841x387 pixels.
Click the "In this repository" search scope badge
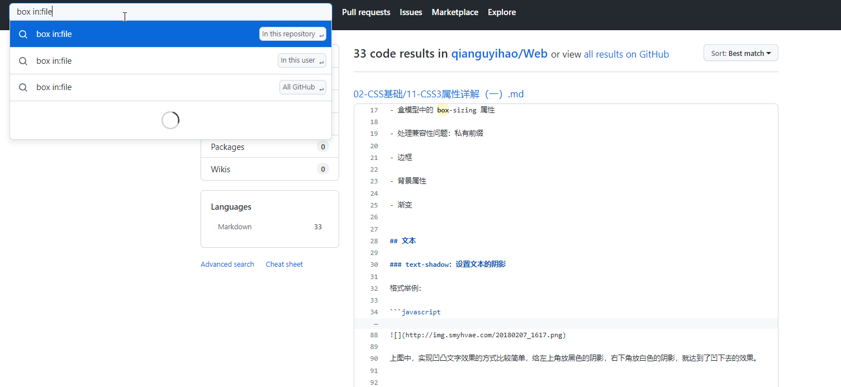[x=292, y=34]
